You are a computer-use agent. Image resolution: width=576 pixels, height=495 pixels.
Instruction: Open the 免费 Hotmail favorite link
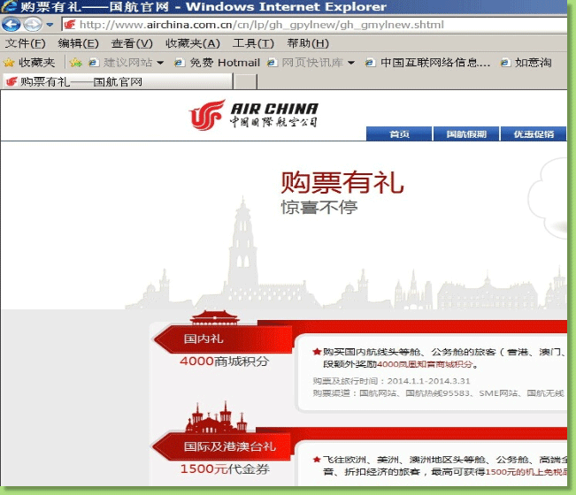tap(217, 63)
